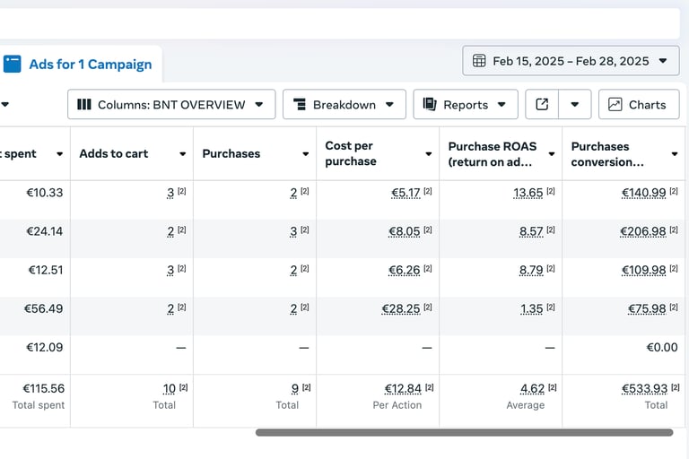Click the 8.57 ROAS value
689x459 pixels.
point(531,231)
